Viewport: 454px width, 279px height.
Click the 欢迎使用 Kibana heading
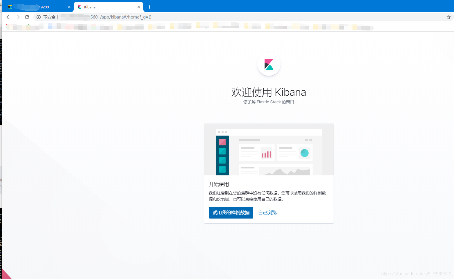(x=269, y=92)
